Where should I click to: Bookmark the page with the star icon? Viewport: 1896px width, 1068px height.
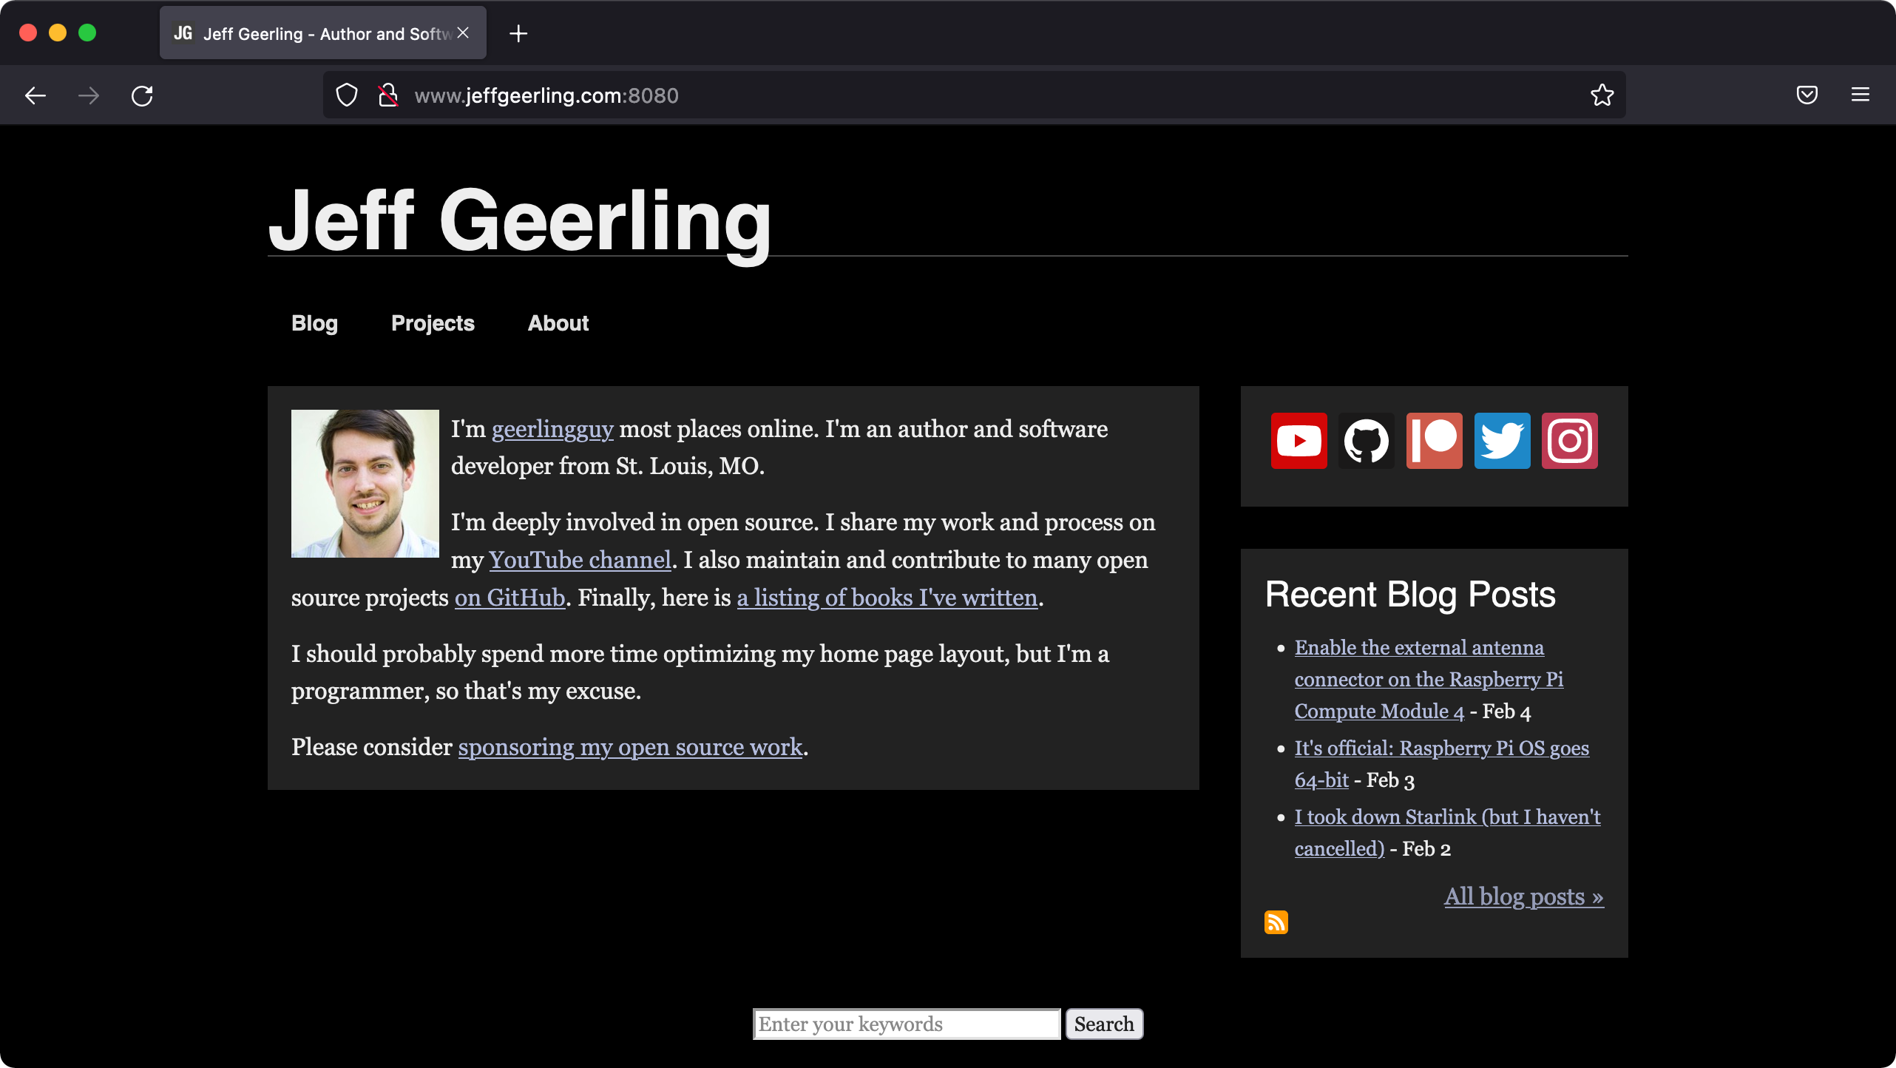(x=1602, y=95)
